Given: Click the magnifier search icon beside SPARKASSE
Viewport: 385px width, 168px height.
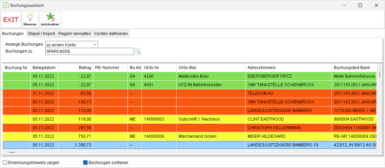Looking at the screenshot, I should (x=138, y=51).
